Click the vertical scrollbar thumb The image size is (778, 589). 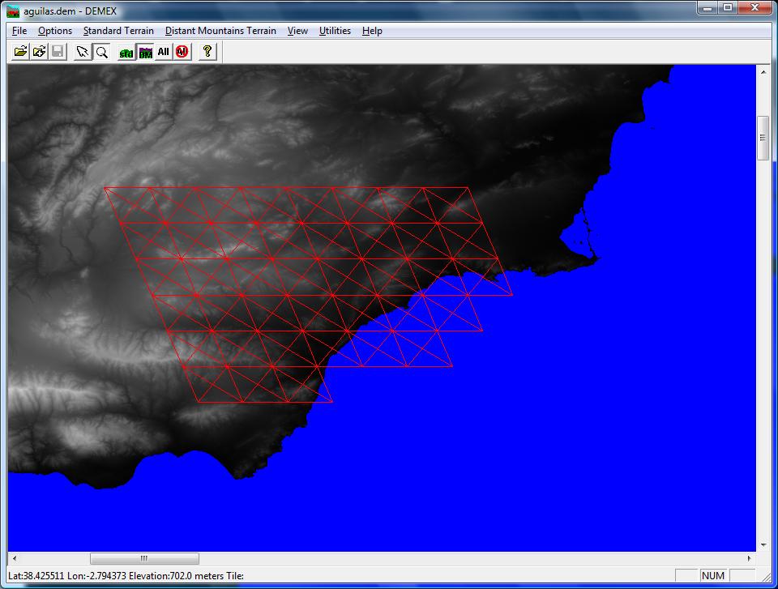click(763, 139)
